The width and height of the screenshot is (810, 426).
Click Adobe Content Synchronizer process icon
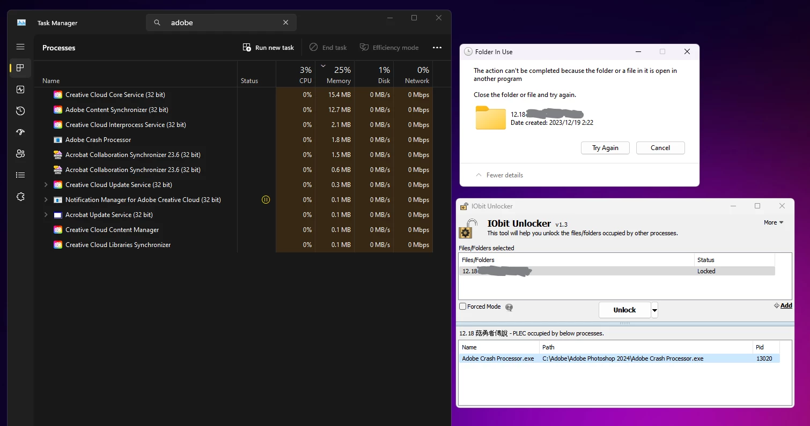click(58, 110)
